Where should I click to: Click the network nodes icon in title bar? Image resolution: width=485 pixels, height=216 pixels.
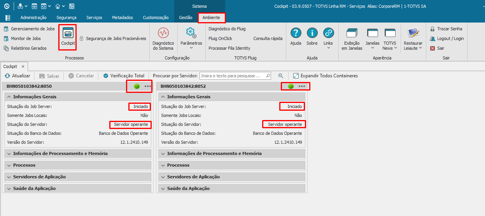tap(20, 6)
